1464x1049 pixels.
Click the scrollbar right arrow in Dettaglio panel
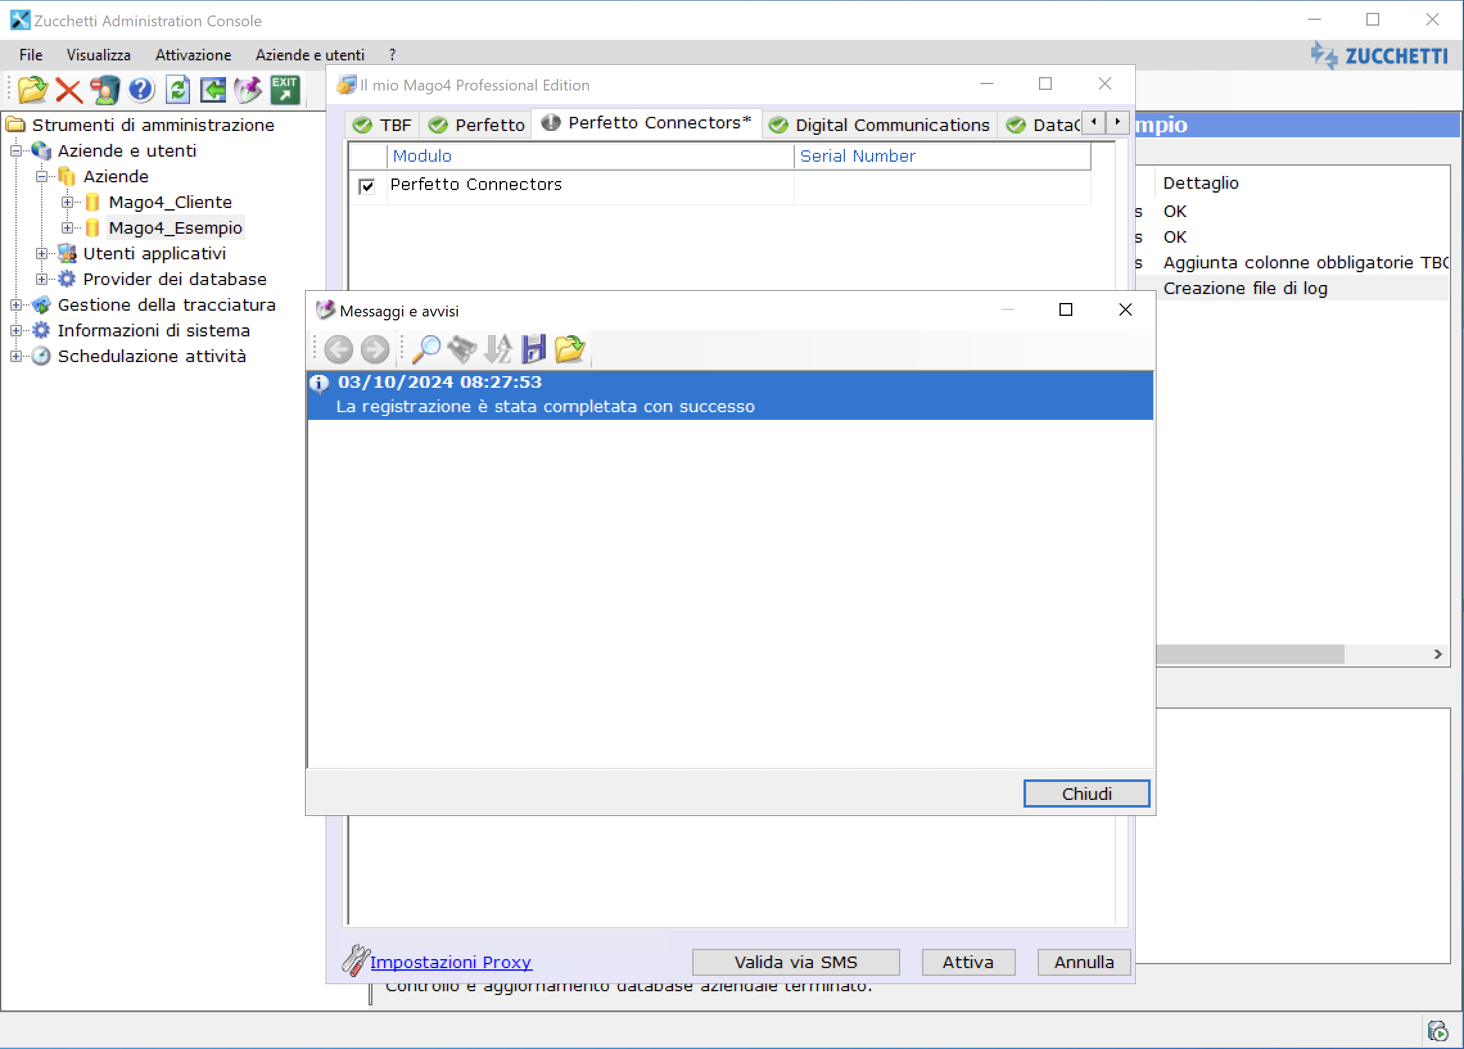tap(1438, 654)
